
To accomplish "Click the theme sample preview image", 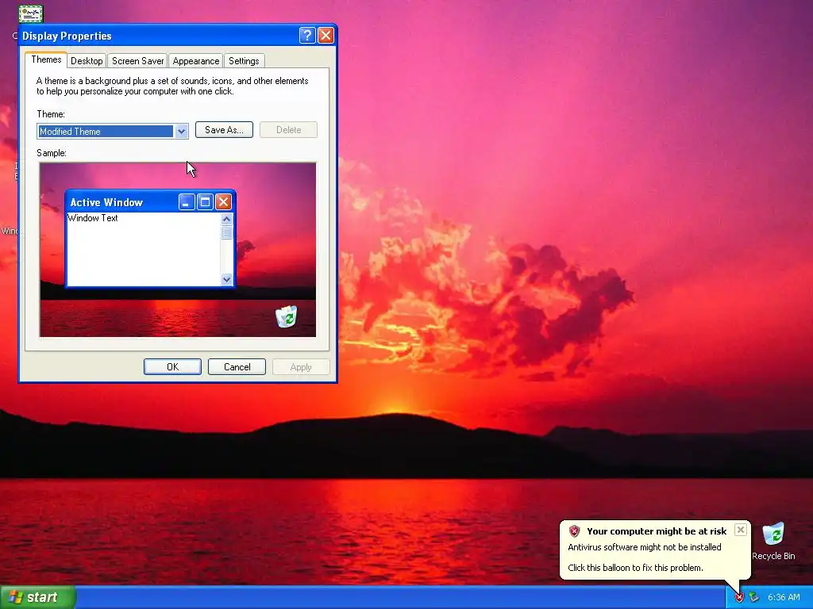I will coord(178,250).
